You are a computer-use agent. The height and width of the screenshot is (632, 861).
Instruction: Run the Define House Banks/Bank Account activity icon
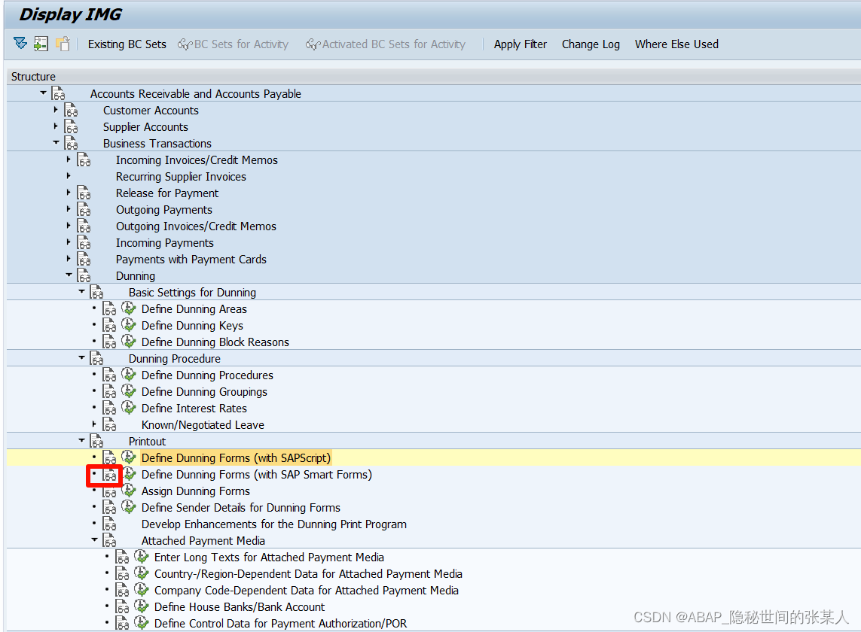tap(142, 606)
